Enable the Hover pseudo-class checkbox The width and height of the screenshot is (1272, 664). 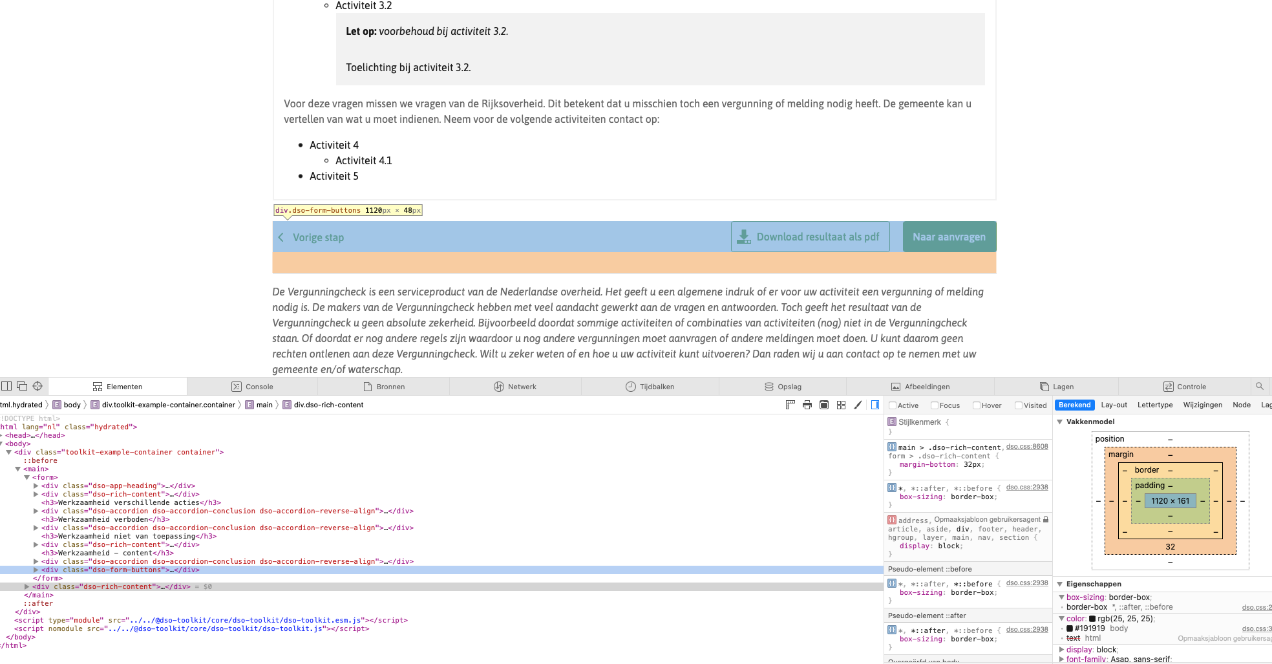click(975, 405)
